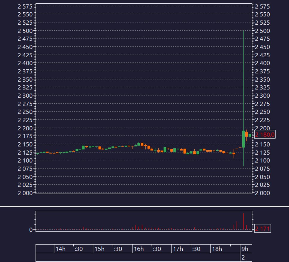289x262 pixels.
Task: Select the 16h time axis label
Action: pyautogui.click(x=139, y=249)
